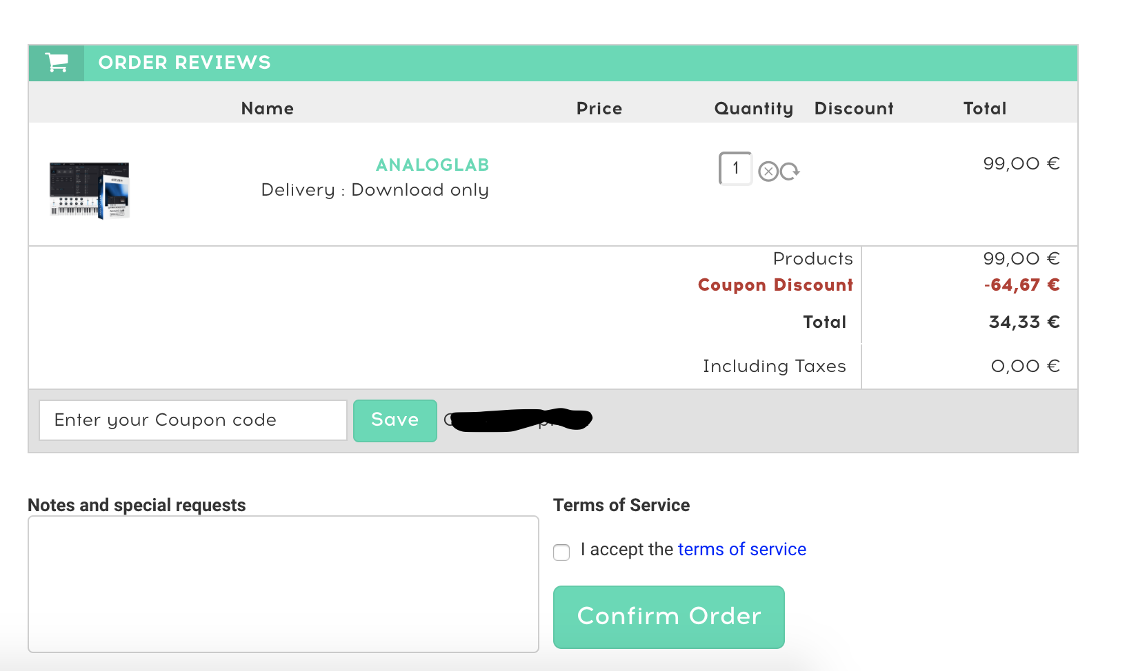
Task: Click the quantity input box
Action: pos(735,168)
